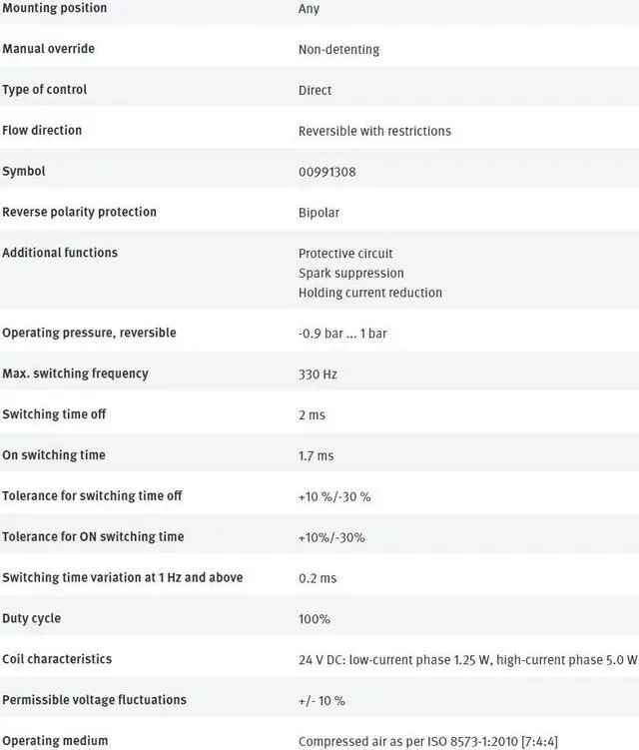Click the Spark suppression entry
The height and width of the screenshot is (750, 639).
point(351,273)
